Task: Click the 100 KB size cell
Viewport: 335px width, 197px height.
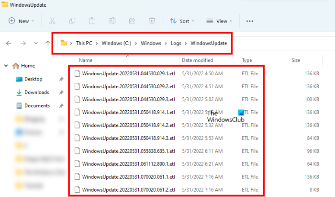Action: pyautogui.click(x=312, y=100)
